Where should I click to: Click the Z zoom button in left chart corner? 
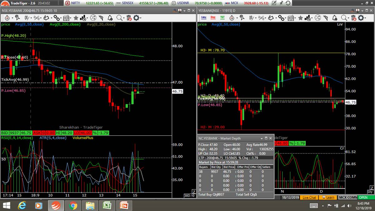(194, 191)
